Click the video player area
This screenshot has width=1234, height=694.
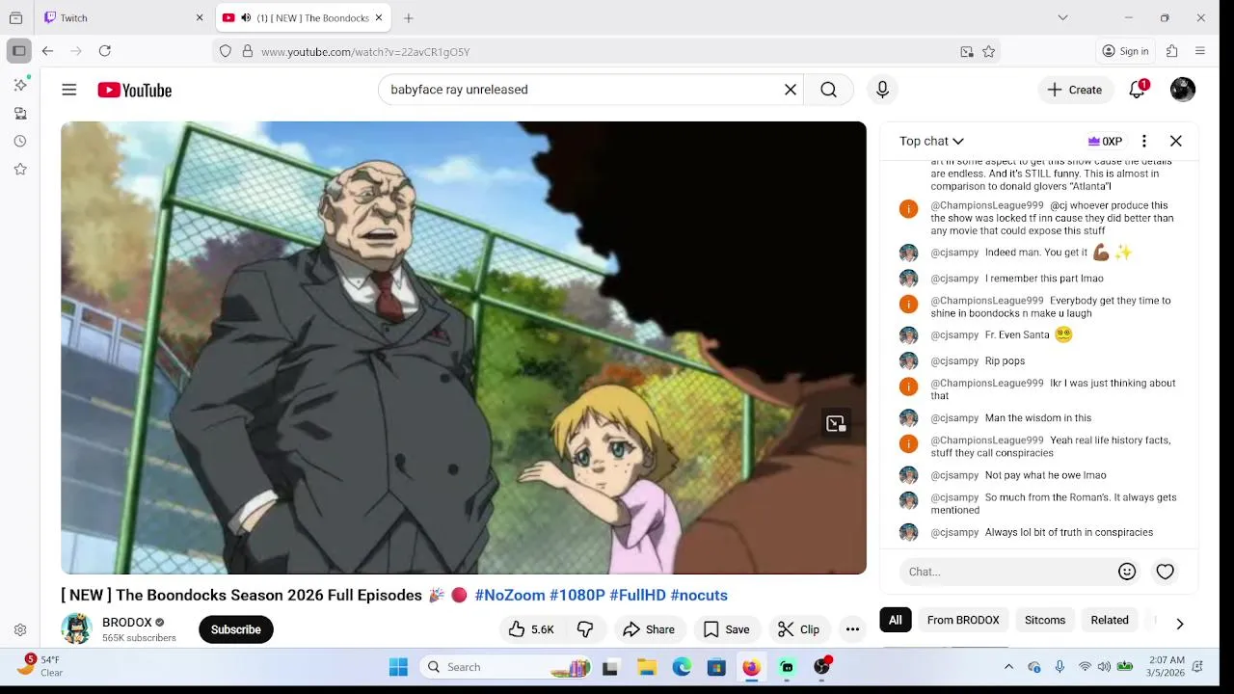[x=464, y=348]
